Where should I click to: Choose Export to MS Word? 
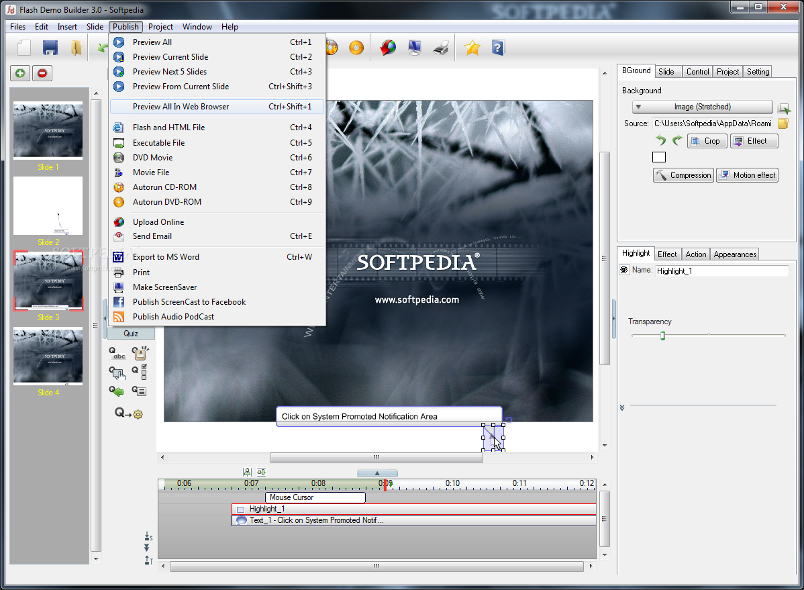(217, 257)
